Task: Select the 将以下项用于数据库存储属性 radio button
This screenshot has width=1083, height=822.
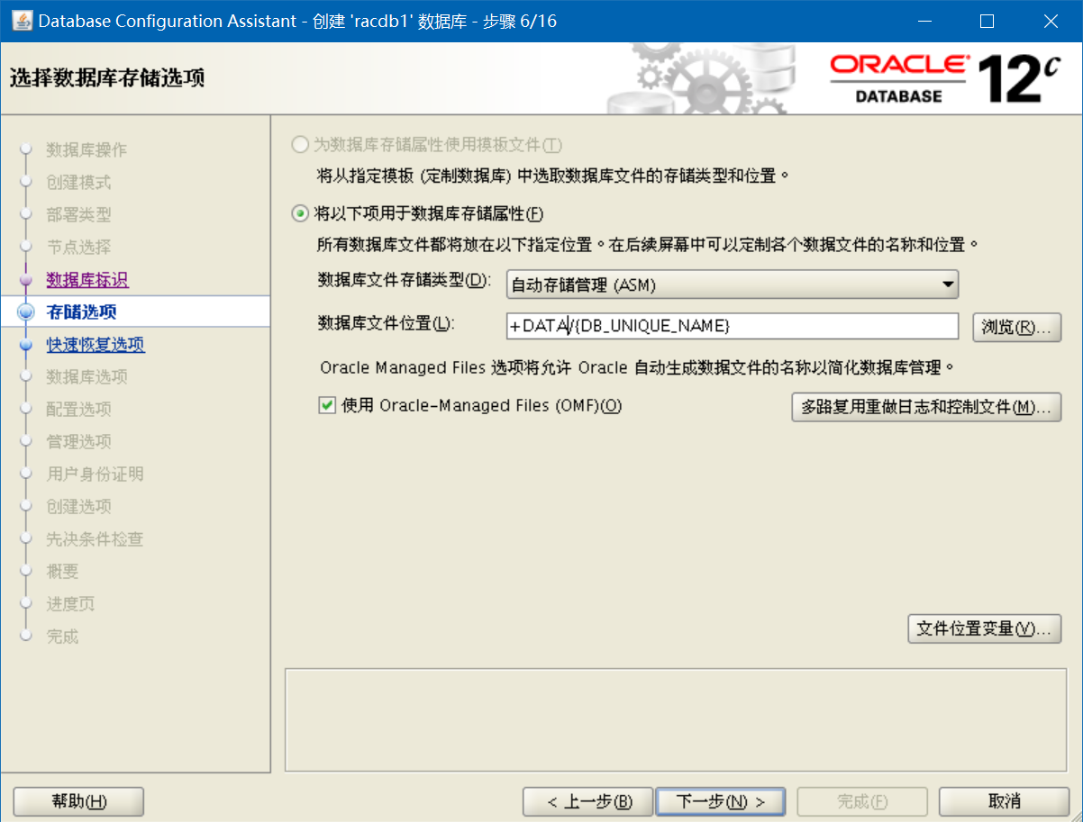Action: [299, 213]
